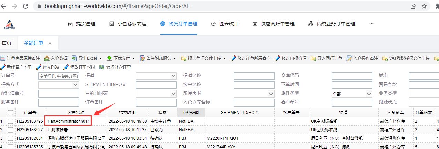The width and height of the screenshot is (439, 149).
Task: Check the box for order H2205183795
Action: [11, 121]
